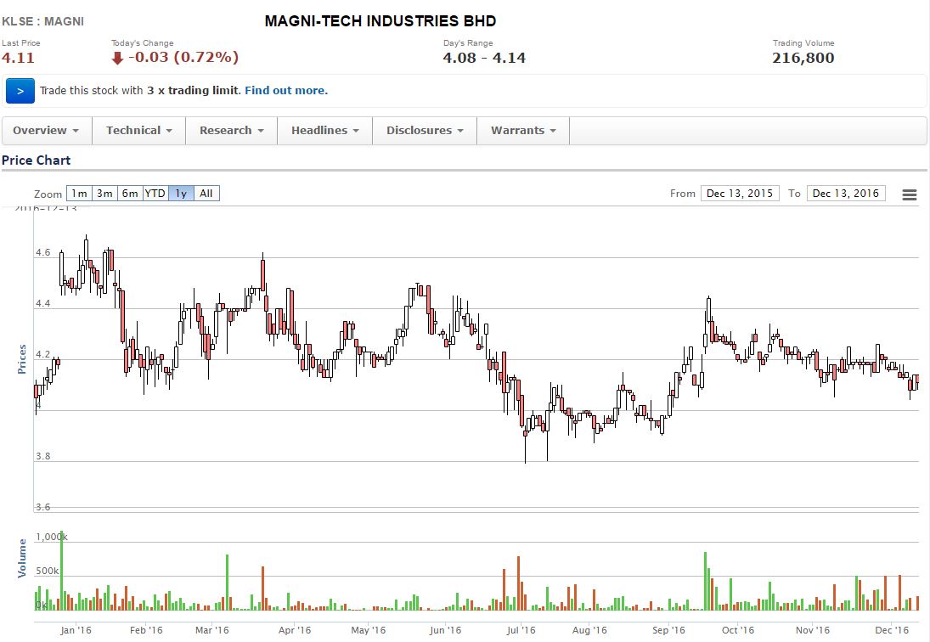Click the 3.8 price axis label
The width and height of the screenshot is (930, 642).
click(x=42, y=457)
